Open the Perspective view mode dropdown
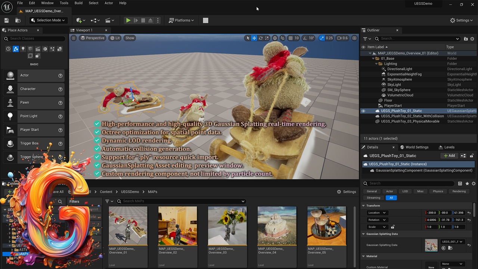Viewport: 478px width, 269px height. [x=92, y=38]
